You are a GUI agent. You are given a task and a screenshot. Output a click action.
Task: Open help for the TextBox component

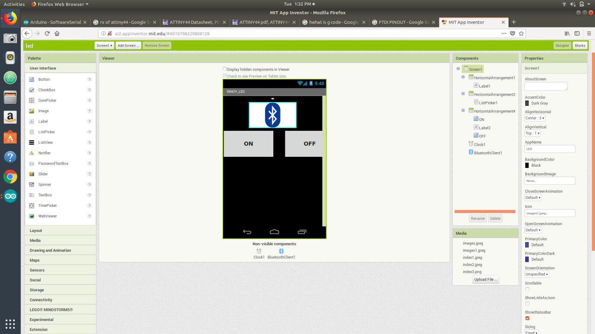(x=89, y=195)
